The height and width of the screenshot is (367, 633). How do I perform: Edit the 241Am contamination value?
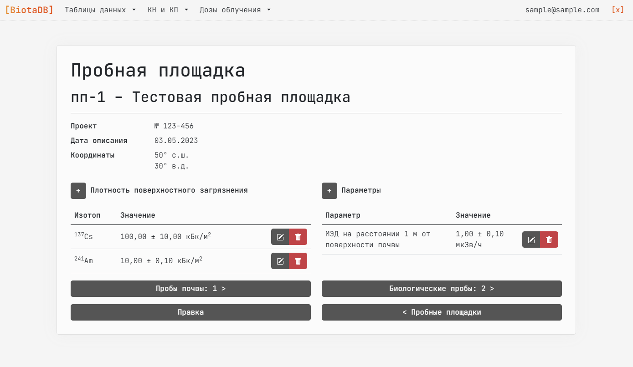pos(280,261)
